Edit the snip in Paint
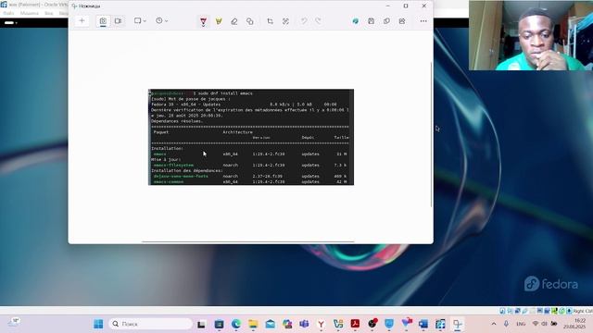This screenshot has height=333, width=593. pyautogui.click(x=355, y=21)
